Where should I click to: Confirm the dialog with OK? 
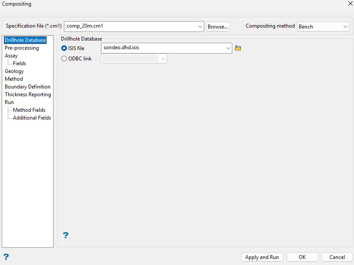(x=302, y=257)
